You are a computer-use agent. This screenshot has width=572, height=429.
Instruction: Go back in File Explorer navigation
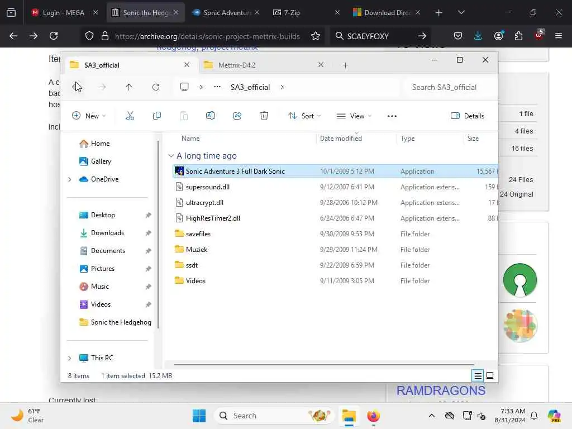pos(76,87)
